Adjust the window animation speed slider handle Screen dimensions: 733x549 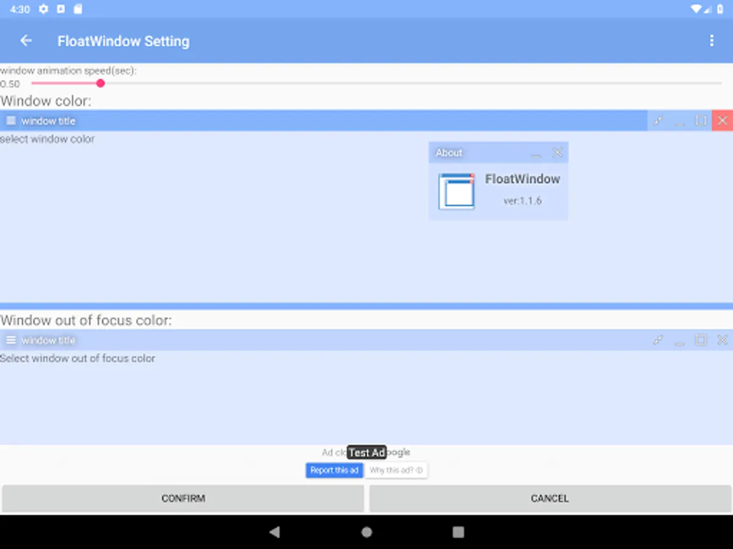(x=101, y=83)
